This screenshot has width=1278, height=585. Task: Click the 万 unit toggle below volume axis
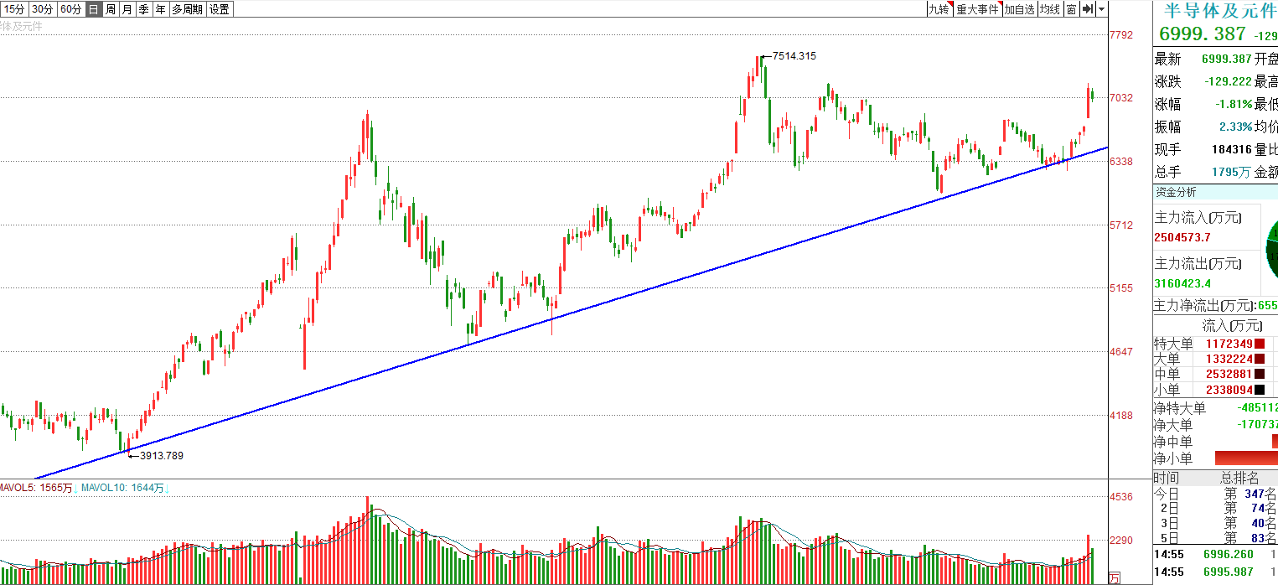[1114, 577]
